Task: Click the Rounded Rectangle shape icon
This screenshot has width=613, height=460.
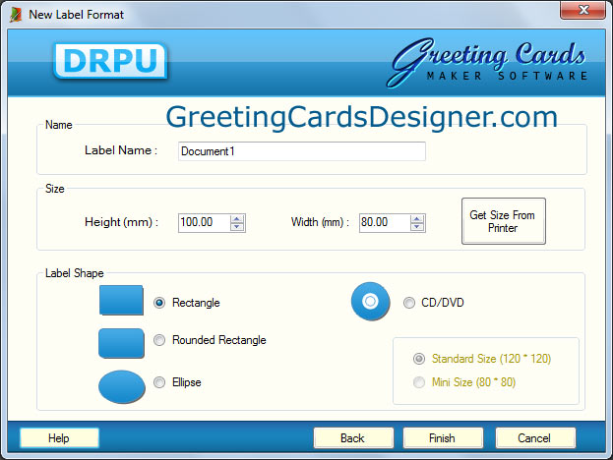Action: (x=121, y=343)
